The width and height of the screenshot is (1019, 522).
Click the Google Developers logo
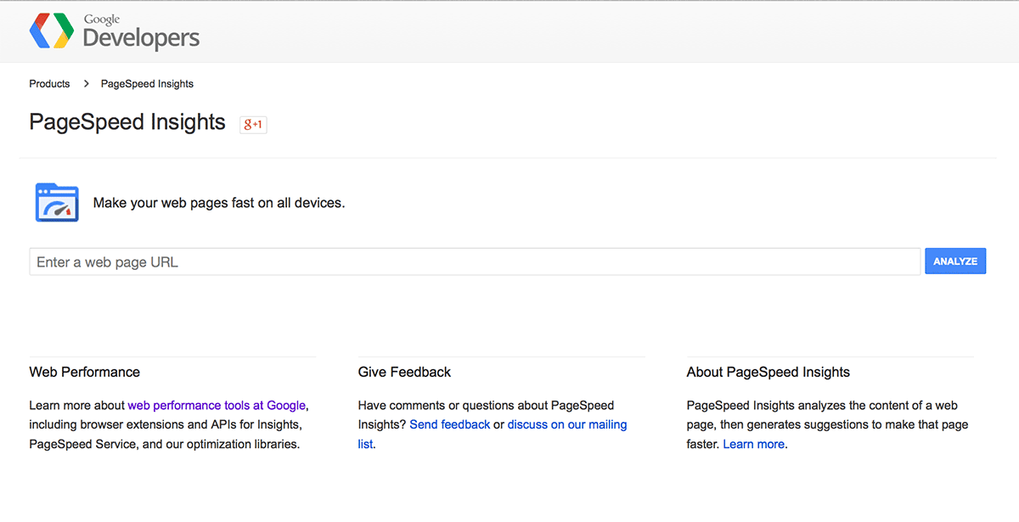[x=115, y=32]
